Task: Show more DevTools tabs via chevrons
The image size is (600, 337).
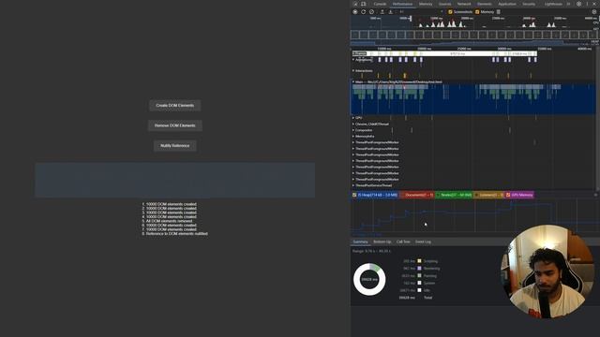Action: click(x=569, y=4)
